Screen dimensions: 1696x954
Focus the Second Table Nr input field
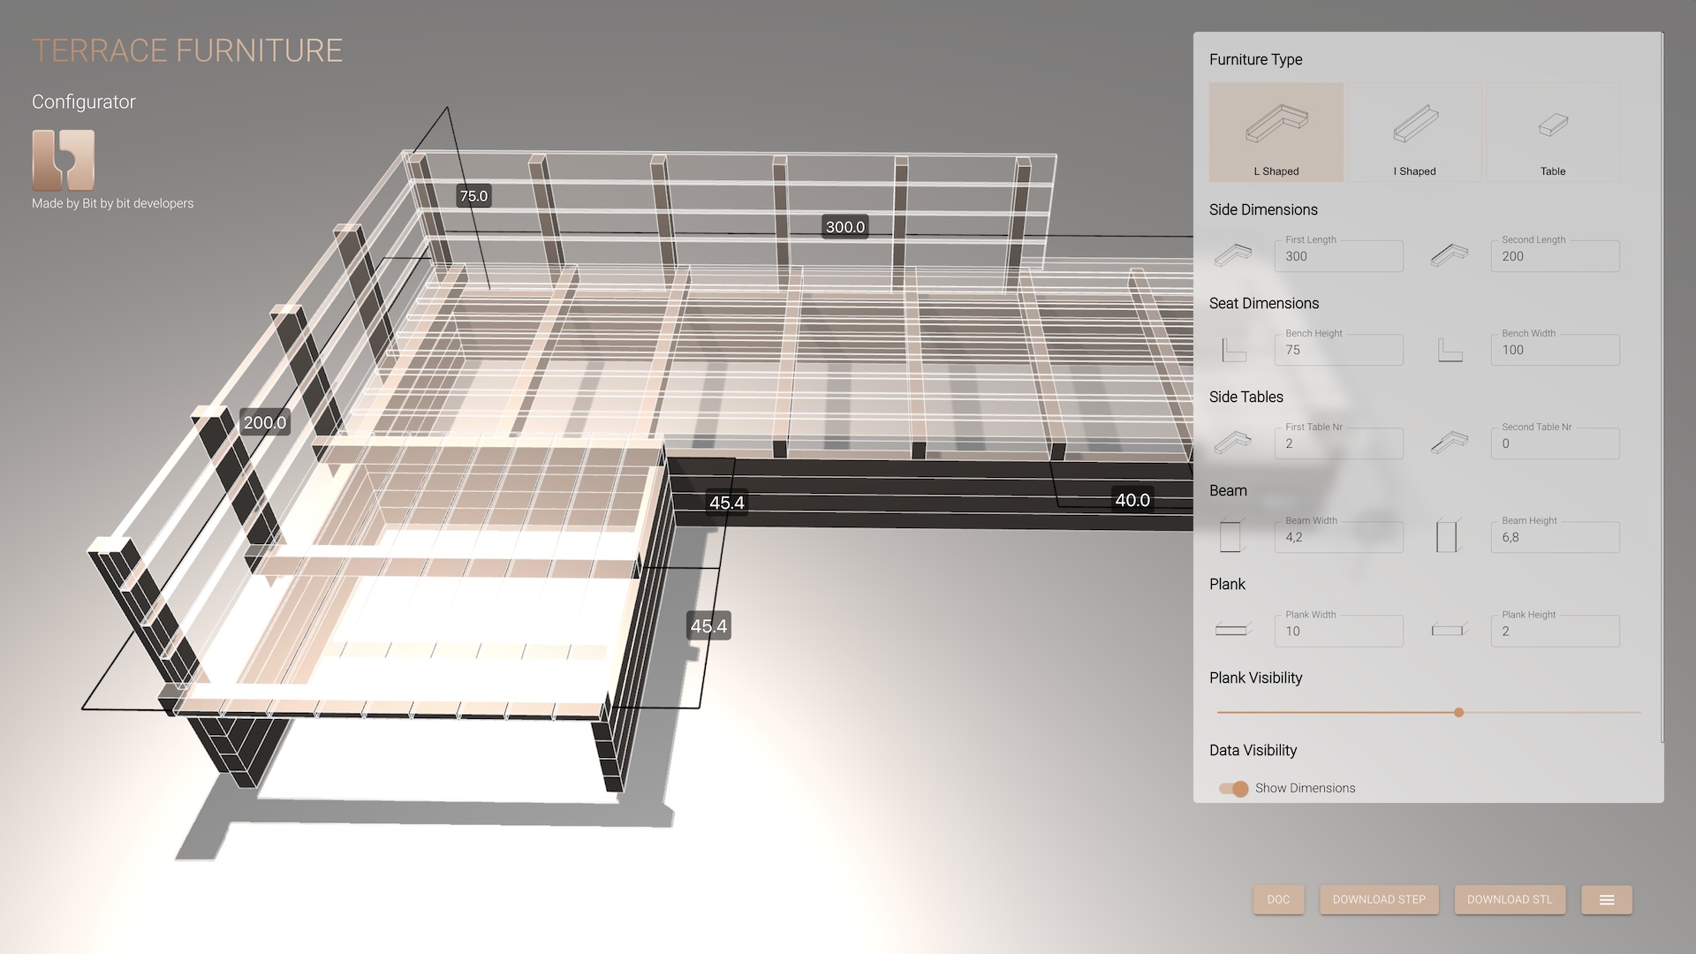tap(1555, 443)
